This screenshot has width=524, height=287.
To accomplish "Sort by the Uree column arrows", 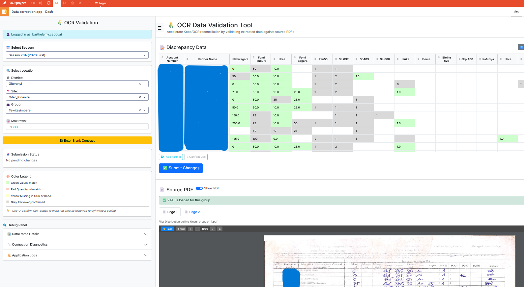I will coord(274,59).
